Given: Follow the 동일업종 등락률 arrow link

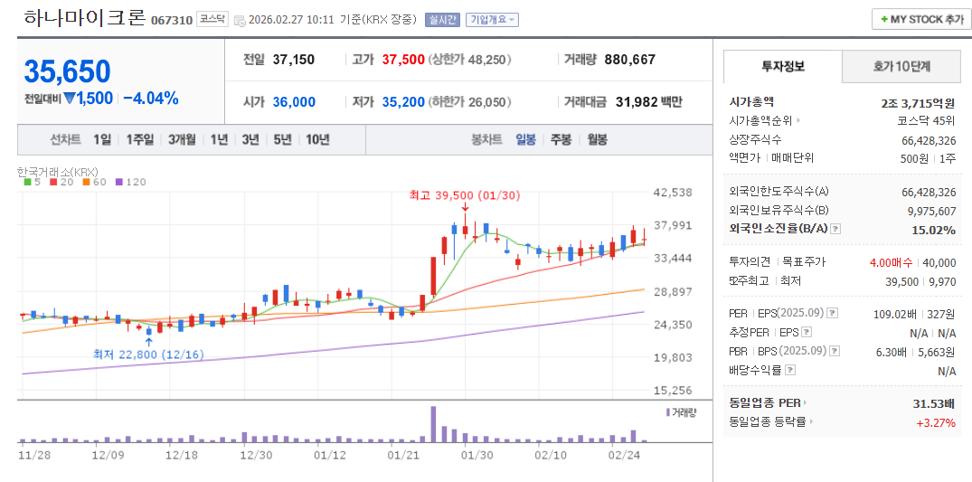Looking at the screenshot, I should click(x=811, y=421).
